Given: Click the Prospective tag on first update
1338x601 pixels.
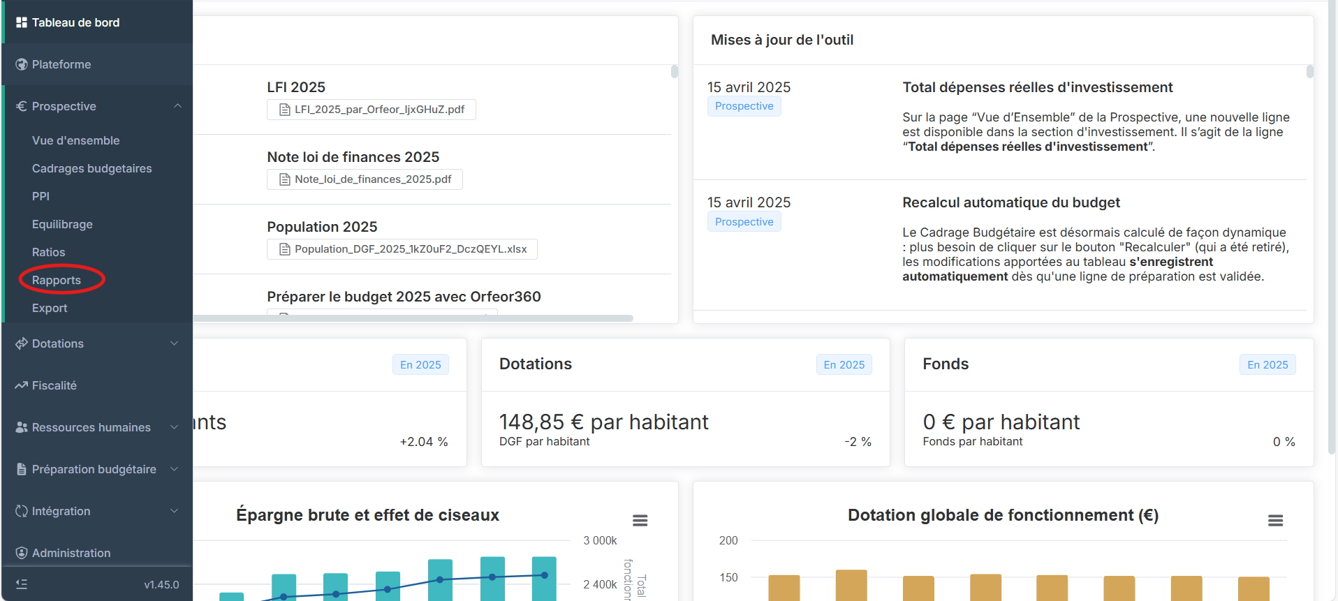Looking at the screenshot, I should 744,106.
